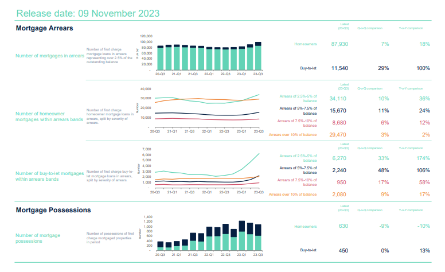445x272 pixels.
Task: Click 'Number of mortgages in arrears' label
Action: [50, 56]
